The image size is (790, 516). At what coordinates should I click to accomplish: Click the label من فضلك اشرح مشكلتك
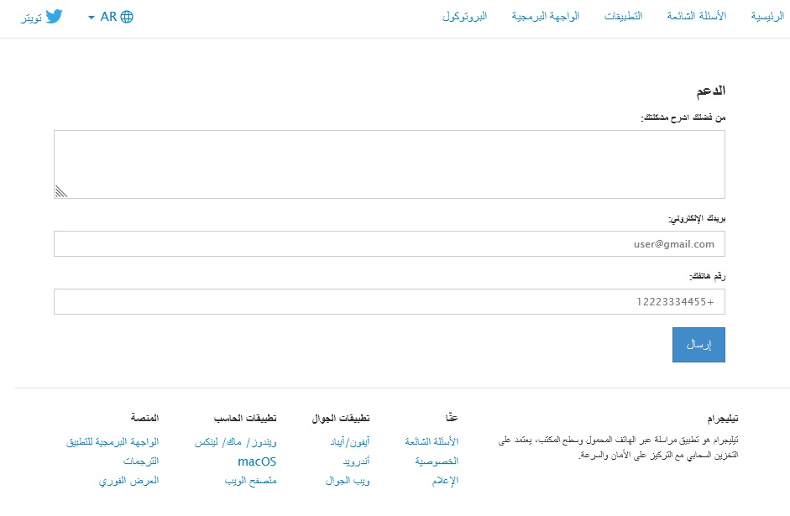point(683,117)
